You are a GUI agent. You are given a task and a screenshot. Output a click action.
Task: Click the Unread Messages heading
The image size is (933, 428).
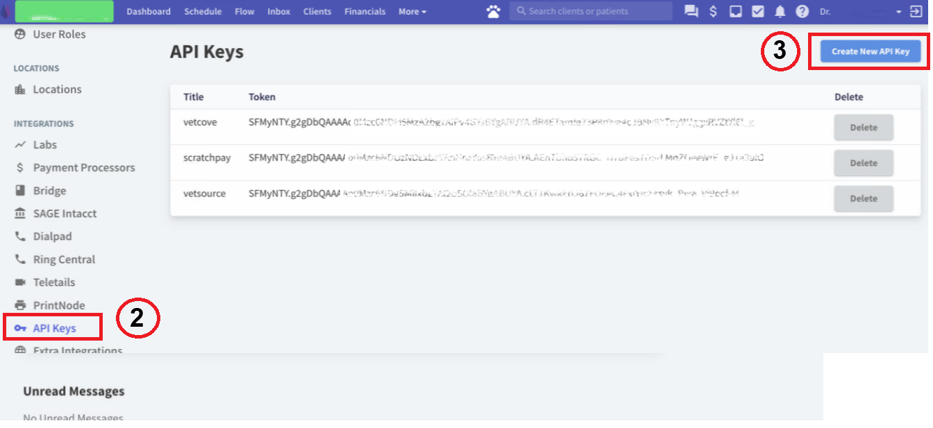point(74,391)
